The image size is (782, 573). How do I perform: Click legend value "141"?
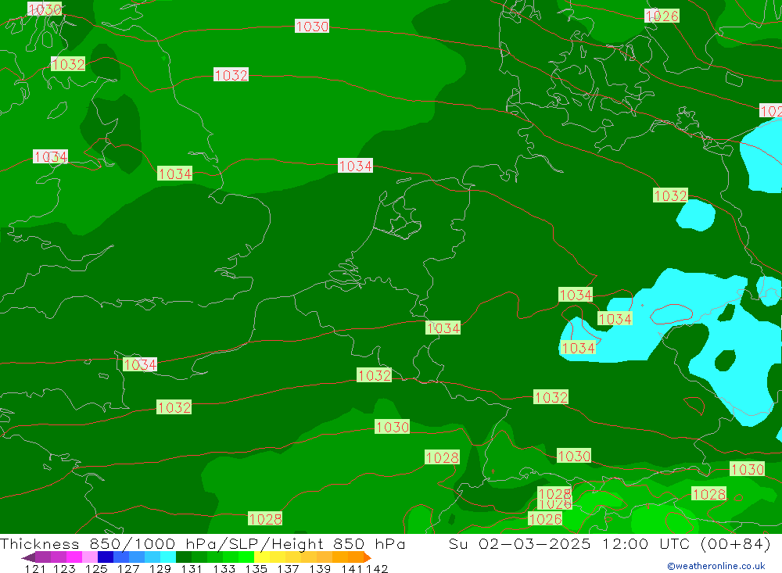351,568
